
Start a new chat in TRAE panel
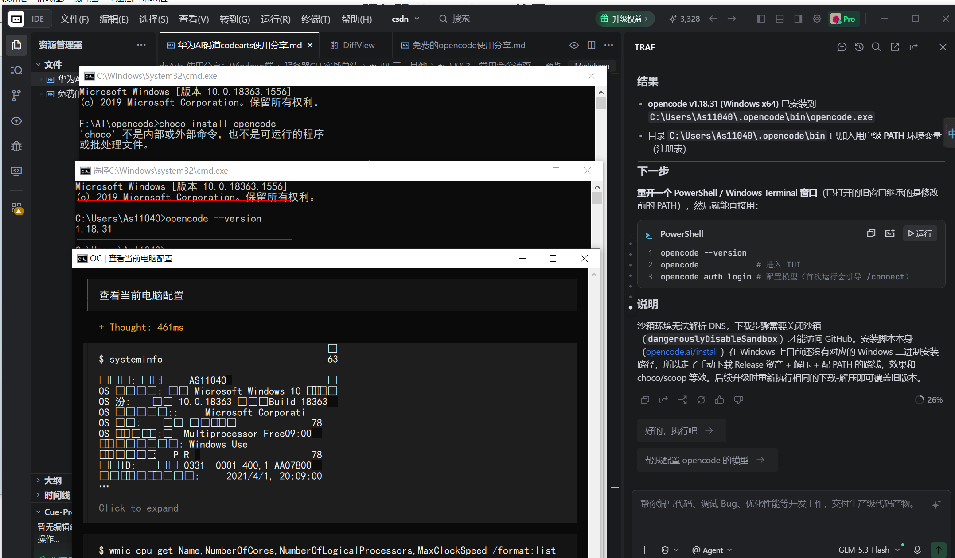click(842, 47)
